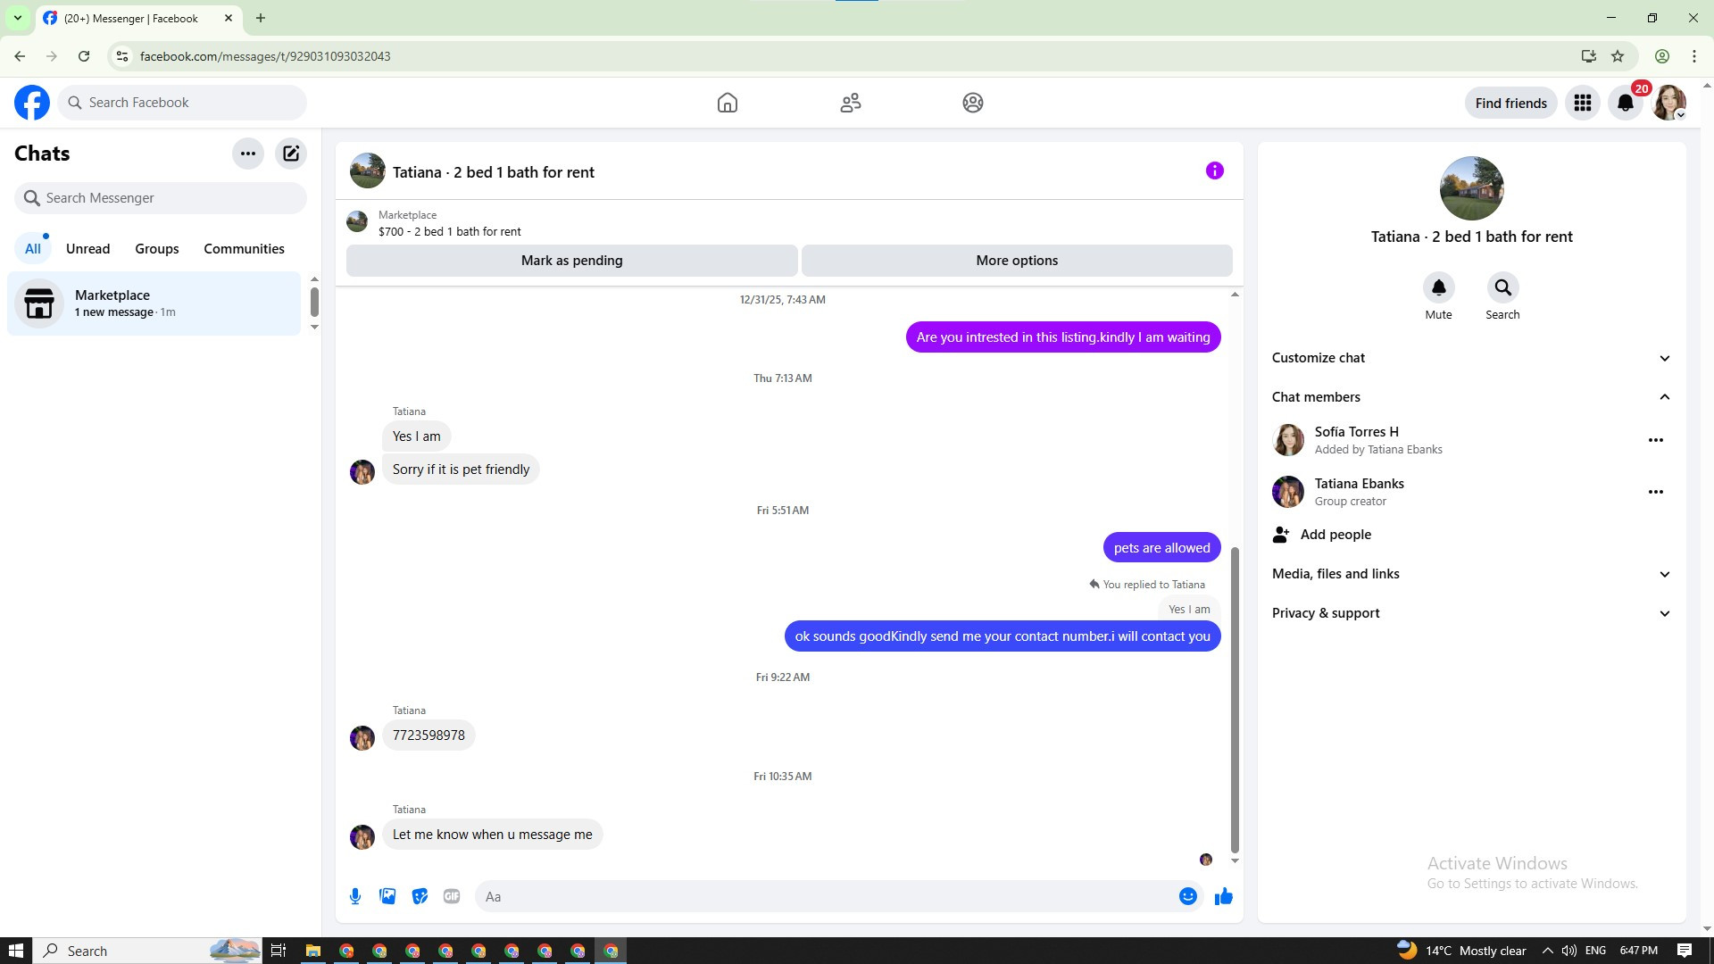The image size is (1714, 964).
Task: Open notifications bell with 20 badge
Action: pos(1626,103)
